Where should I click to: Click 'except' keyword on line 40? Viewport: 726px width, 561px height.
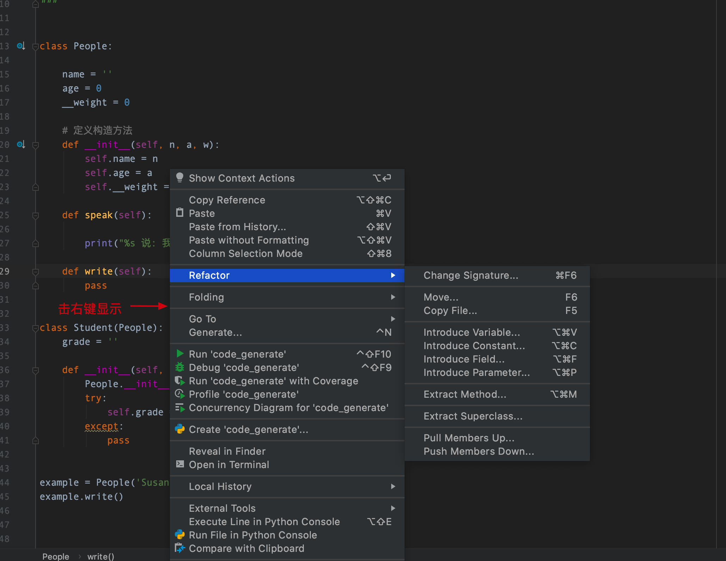click(x=101, y=426)
